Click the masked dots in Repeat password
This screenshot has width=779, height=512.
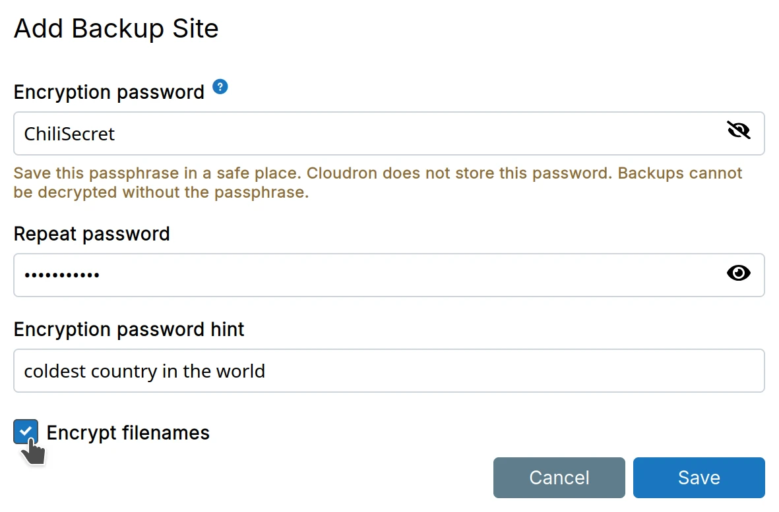62,275
